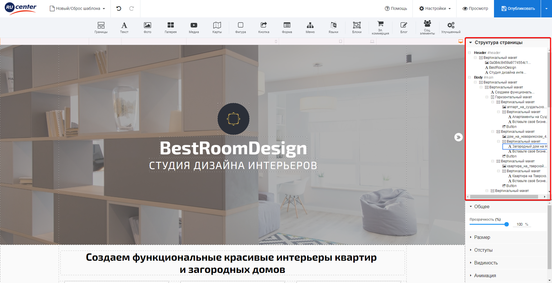Select СТУДИЯ ДИЗАЙНА ИНТЕРЬЕРОВ subtitle on canvas
552x283 pixels.
pos(233,165)
